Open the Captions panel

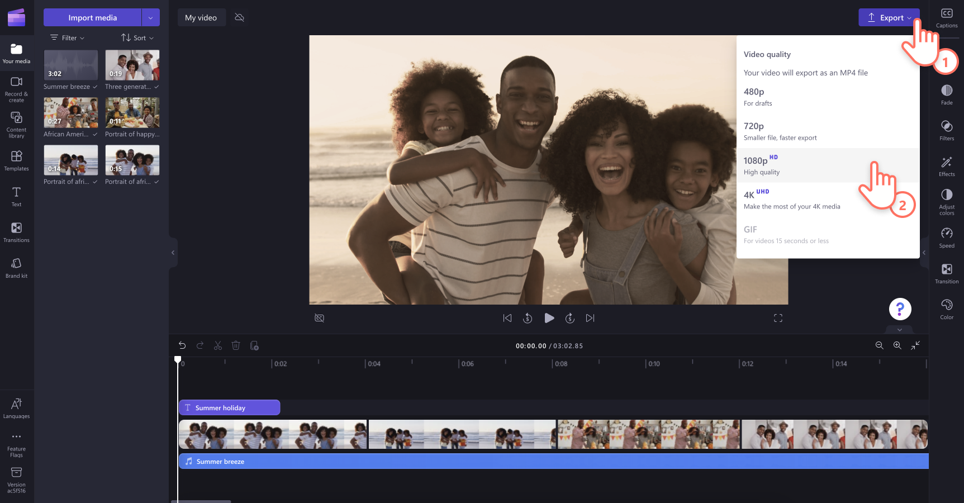click(946, 17)
